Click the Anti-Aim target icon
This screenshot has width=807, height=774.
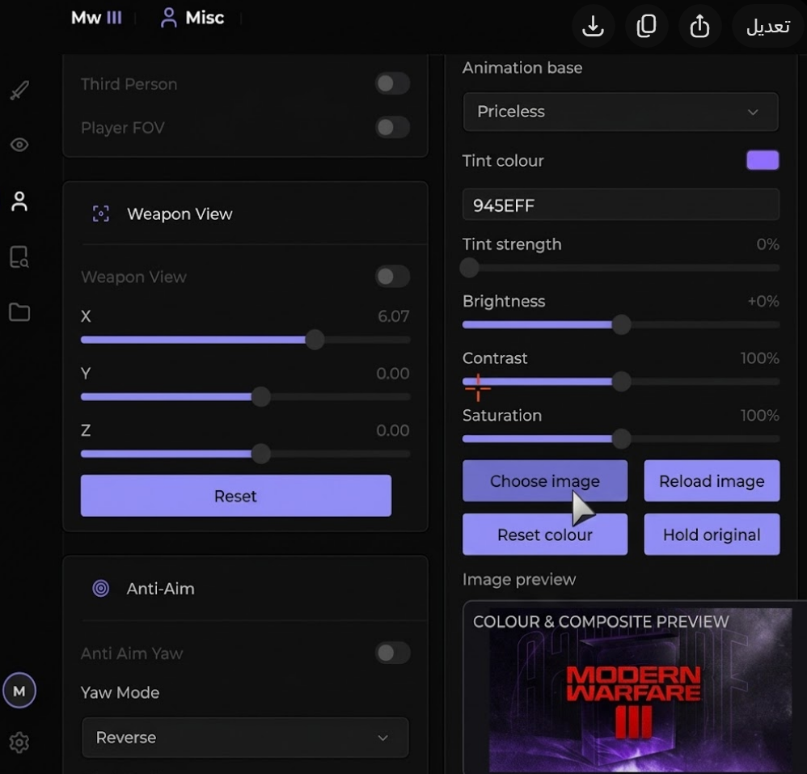tap(101, 588)
